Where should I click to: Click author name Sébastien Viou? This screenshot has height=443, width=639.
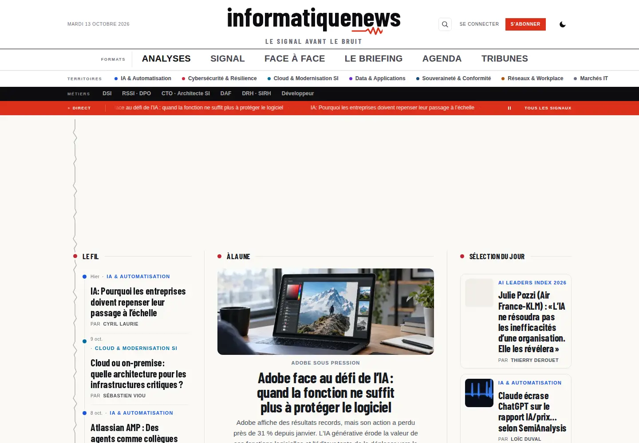pos(124,396)
